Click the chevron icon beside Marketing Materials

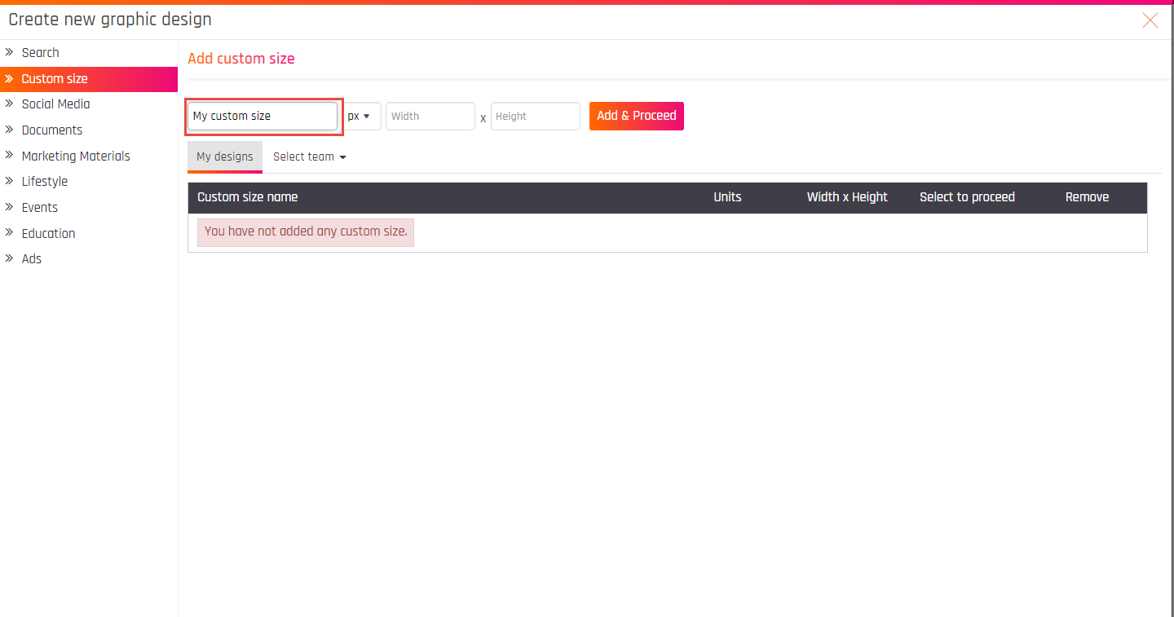pos(10,155)
